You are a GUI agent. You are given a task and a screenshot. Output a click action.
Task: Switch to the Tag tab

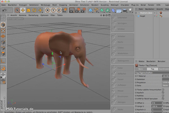click(x=152, y=69)
